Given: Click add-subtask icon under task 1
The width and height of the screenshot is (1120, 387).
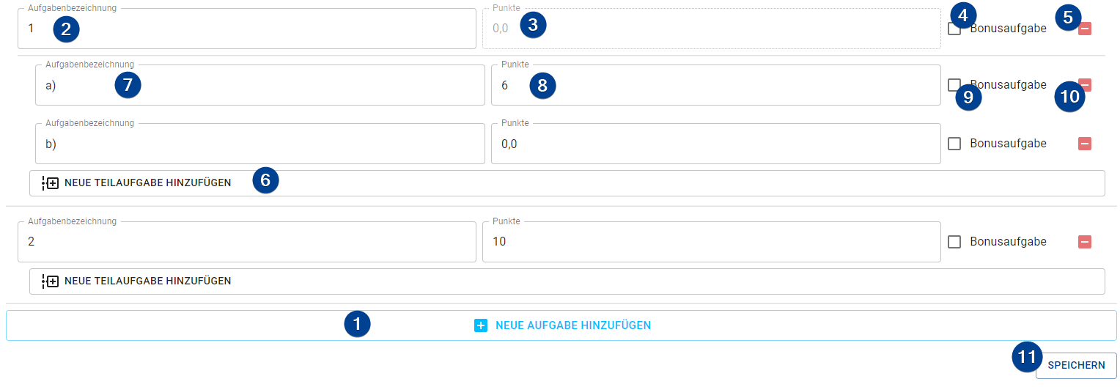Looking at the screenshot, I should [x=50, y=183].
